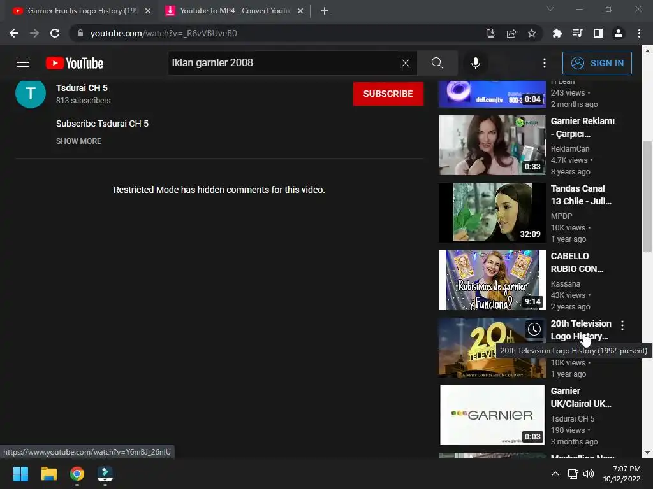Viewport: 653px width, 489px height.
Task: Open Garnier Reklamı - Çarpıcı title link
Action: pyautogui.click(x=583, y=127)
